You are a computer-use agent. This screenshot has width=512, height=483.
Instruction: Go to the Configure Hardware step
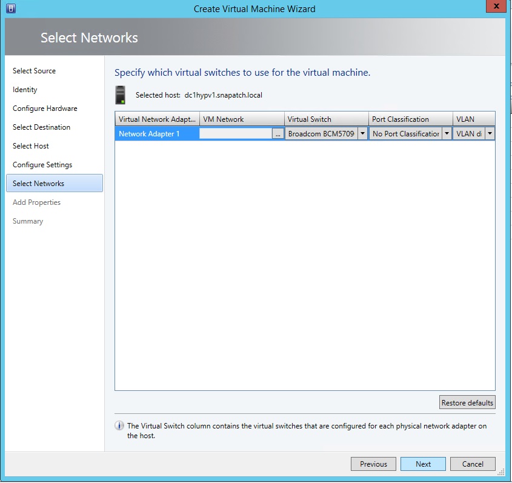click(45, 108)
